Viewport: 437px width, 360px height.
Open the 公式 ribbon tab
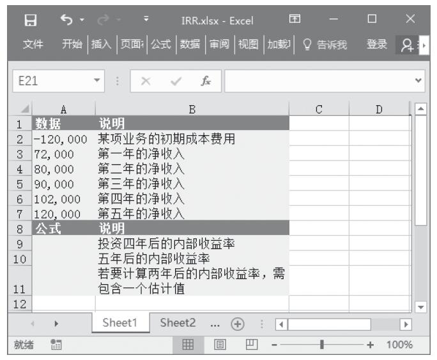pyautogui.click(x=160, y=44)
